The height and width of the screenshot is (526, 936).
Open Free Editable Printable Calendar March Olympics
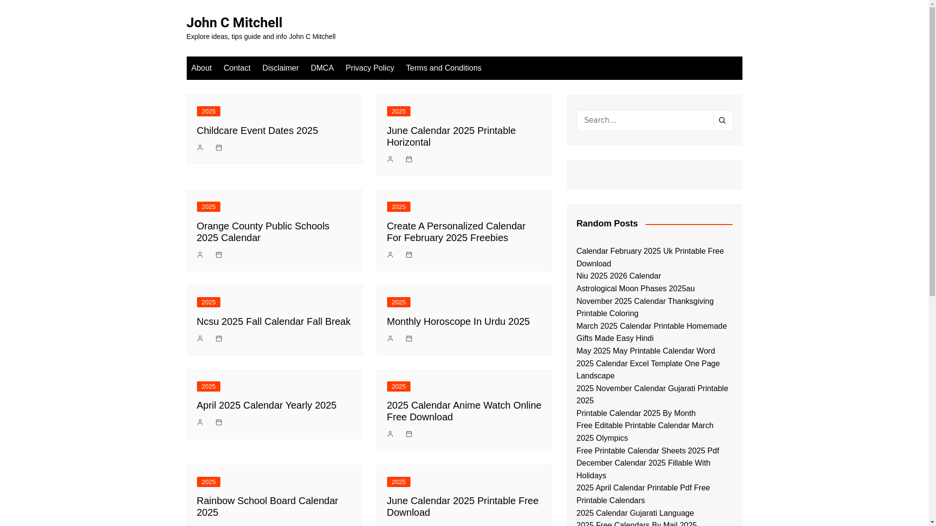644,432
